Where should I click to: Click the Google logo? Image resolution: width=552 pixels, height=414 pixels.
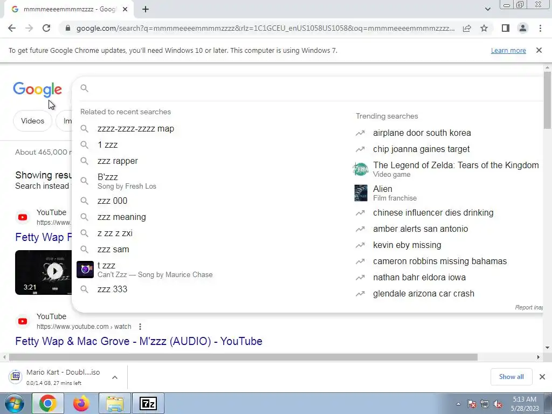(x=37, y=89)
